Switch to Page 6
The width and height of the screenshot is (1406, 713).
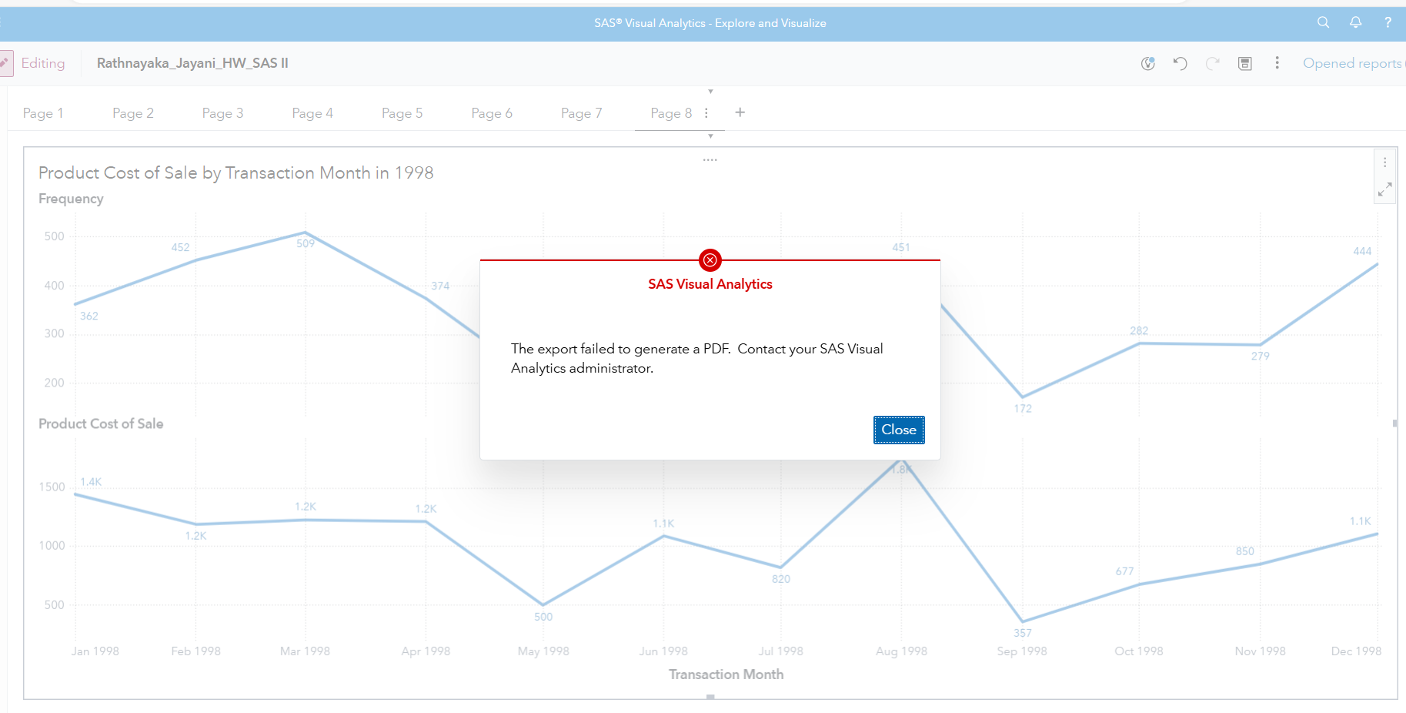coord(492,112)
